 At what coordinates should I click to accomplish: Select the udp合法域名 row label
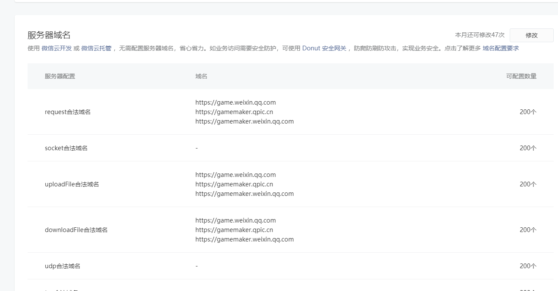pos(63,266)
